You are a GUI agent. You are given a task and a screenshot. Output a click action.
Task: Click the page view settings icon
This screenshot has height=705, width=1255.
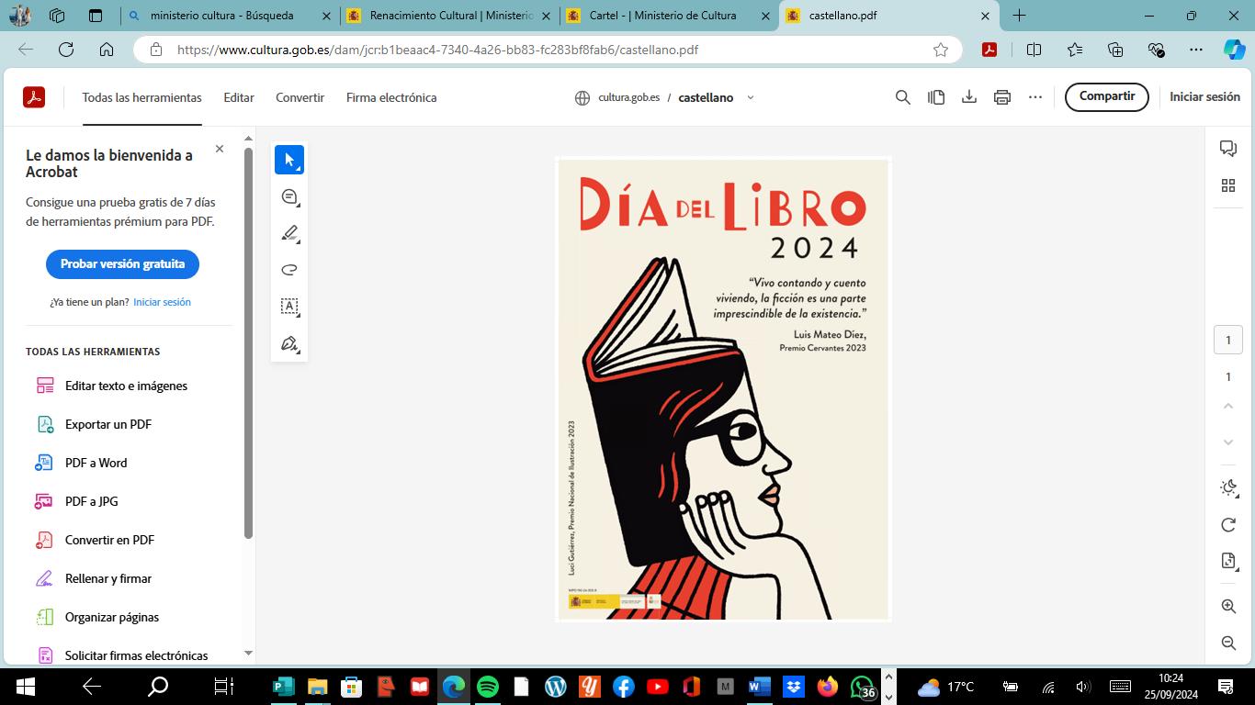[x=1228, y=561]
